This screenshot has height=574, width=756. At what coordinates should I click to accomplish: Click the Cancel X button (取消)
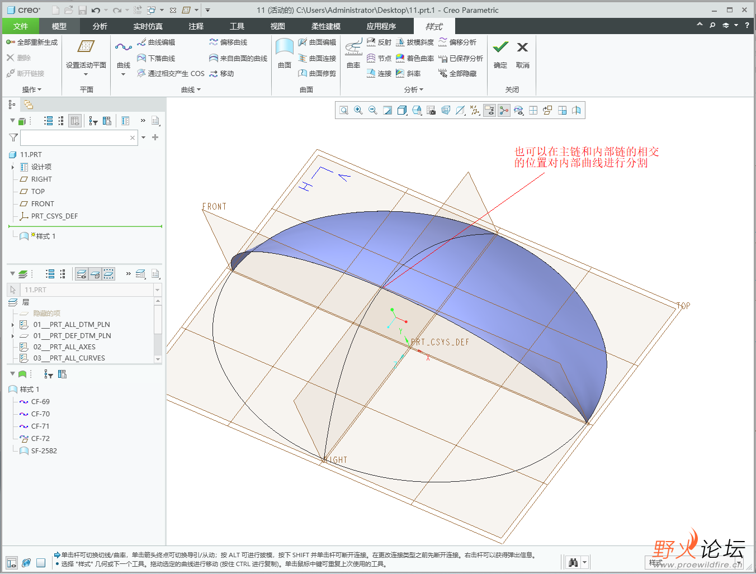click(x=522, y=54)
